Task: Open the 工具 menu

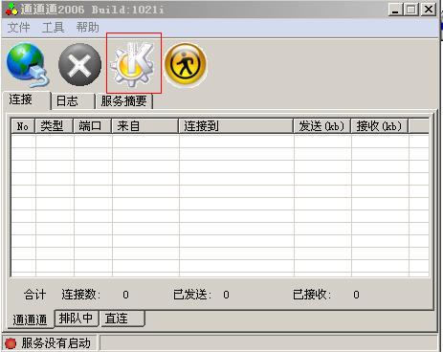Action: (54, 28)
